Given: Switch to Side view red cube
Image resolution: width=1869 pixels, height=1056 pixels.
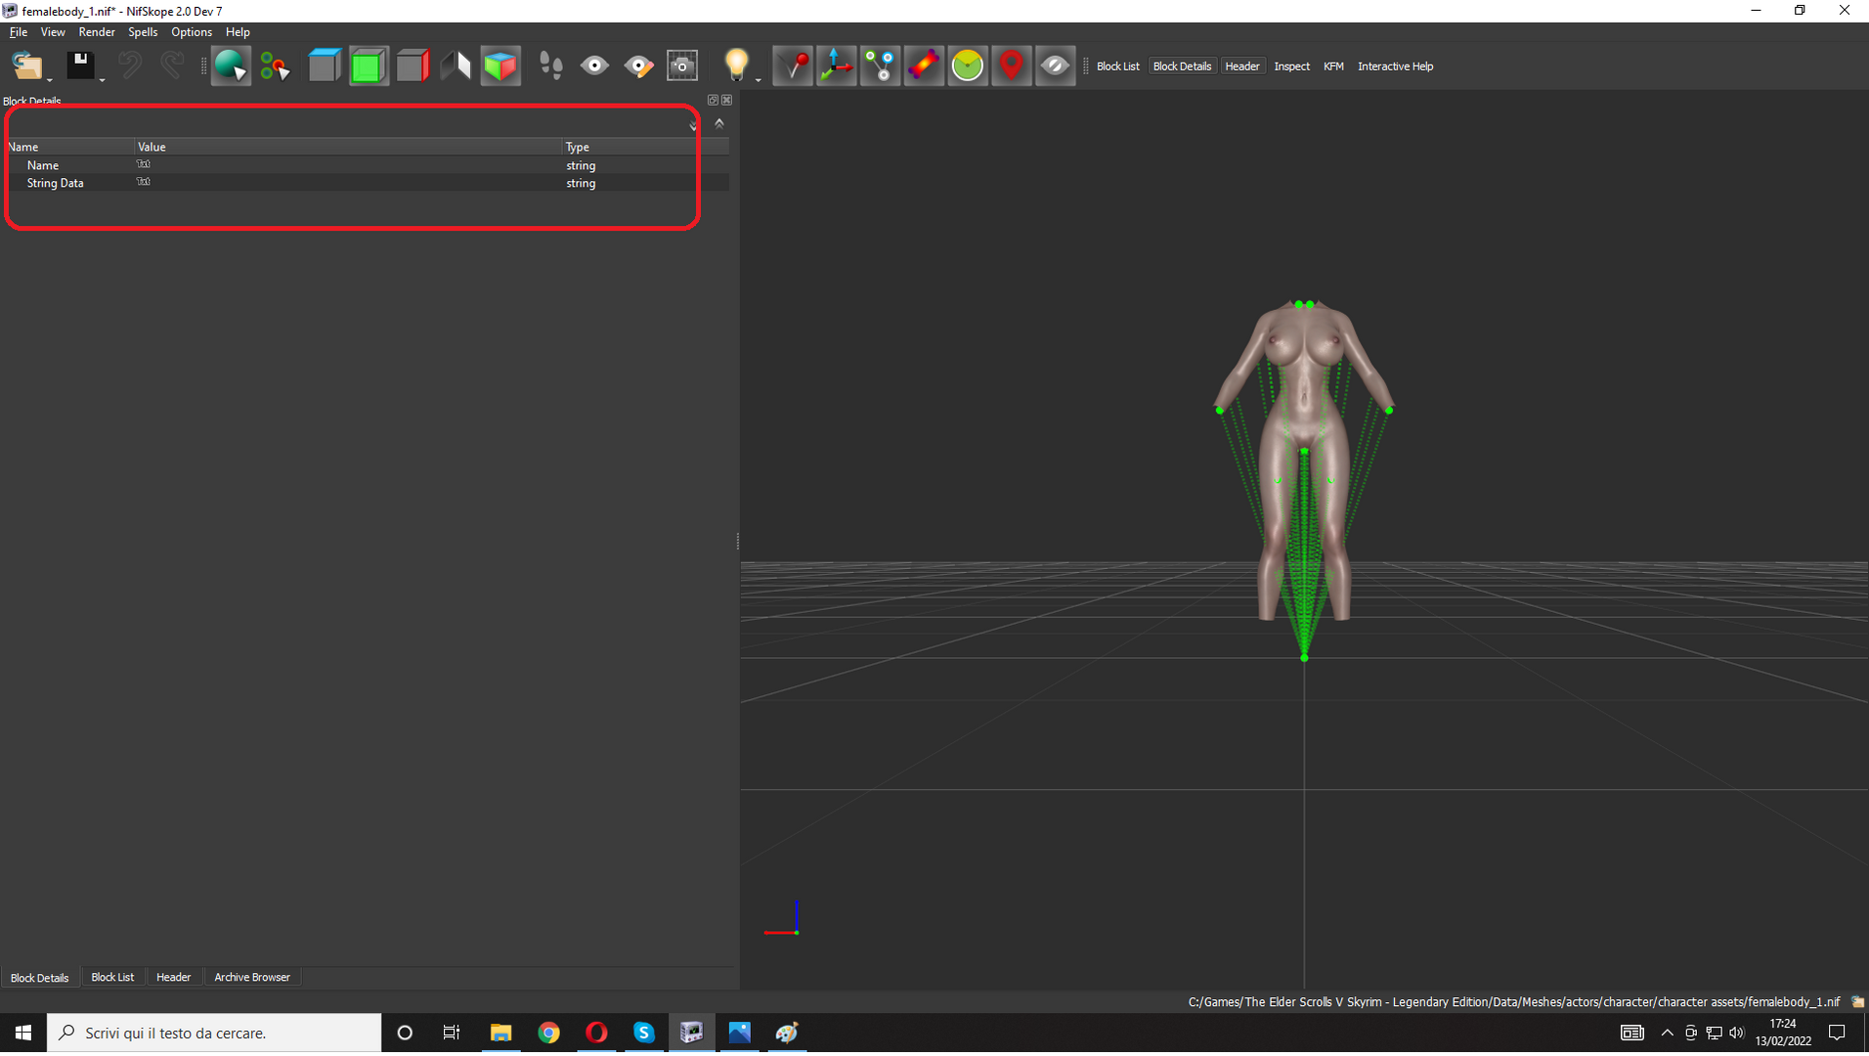Looking at the screenshot, I should (412, 66).
